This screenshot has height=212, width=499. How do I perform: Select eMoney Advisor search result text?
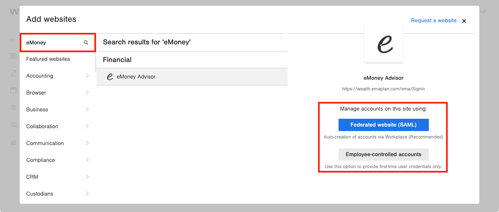(136, 77)
